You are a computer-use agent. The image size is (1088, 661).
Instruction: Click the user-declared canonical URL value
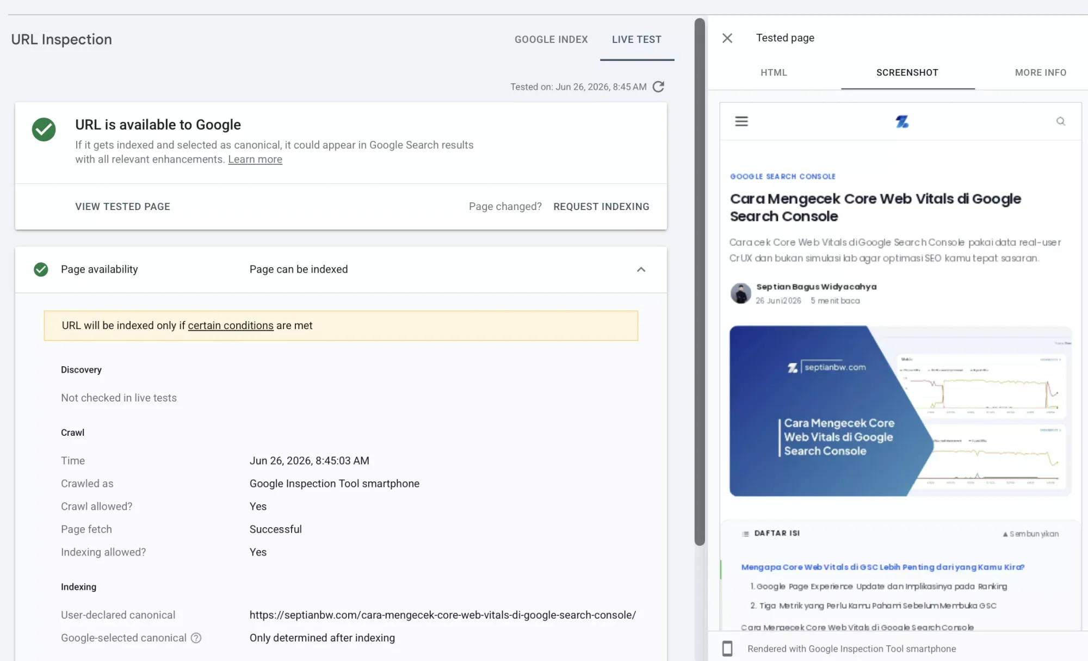coord(443,615)
